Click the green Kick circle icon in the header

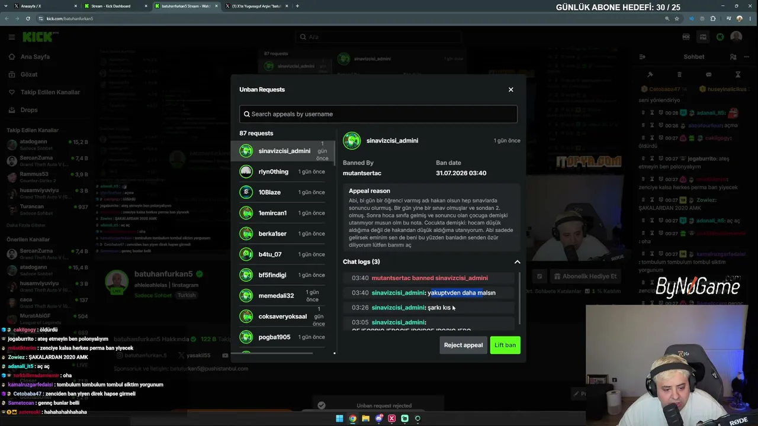[720, 37]
